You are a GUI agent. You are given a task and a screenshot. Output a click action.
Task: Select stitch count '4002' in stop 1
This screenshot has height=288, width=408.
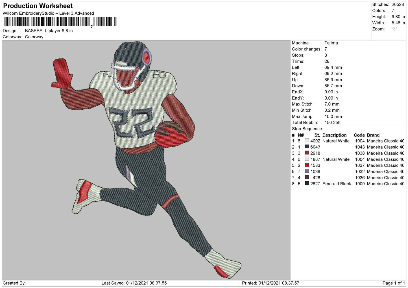[x=315, y=141]
